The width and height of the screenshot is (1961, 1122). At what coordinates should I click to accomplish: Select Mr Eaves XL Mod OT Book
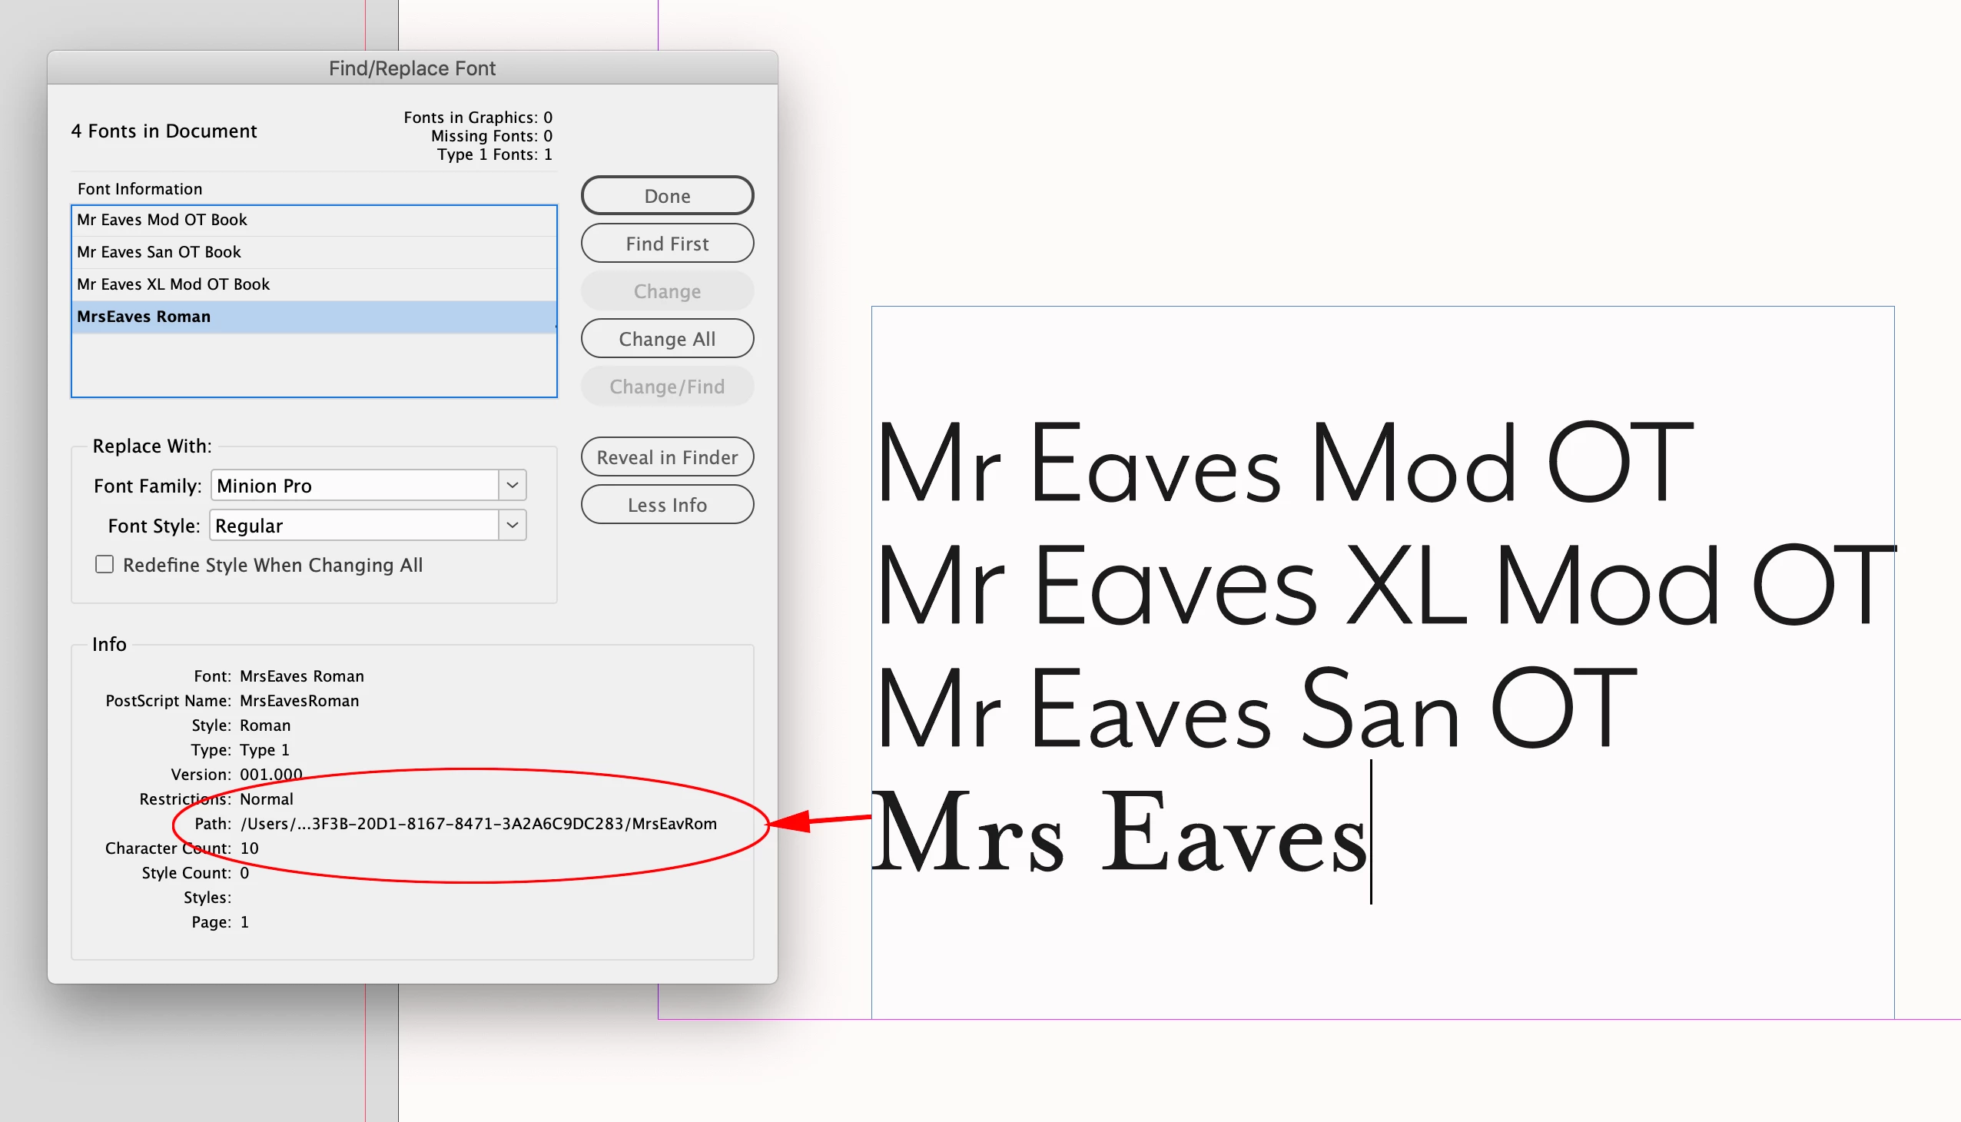(174, 284)
